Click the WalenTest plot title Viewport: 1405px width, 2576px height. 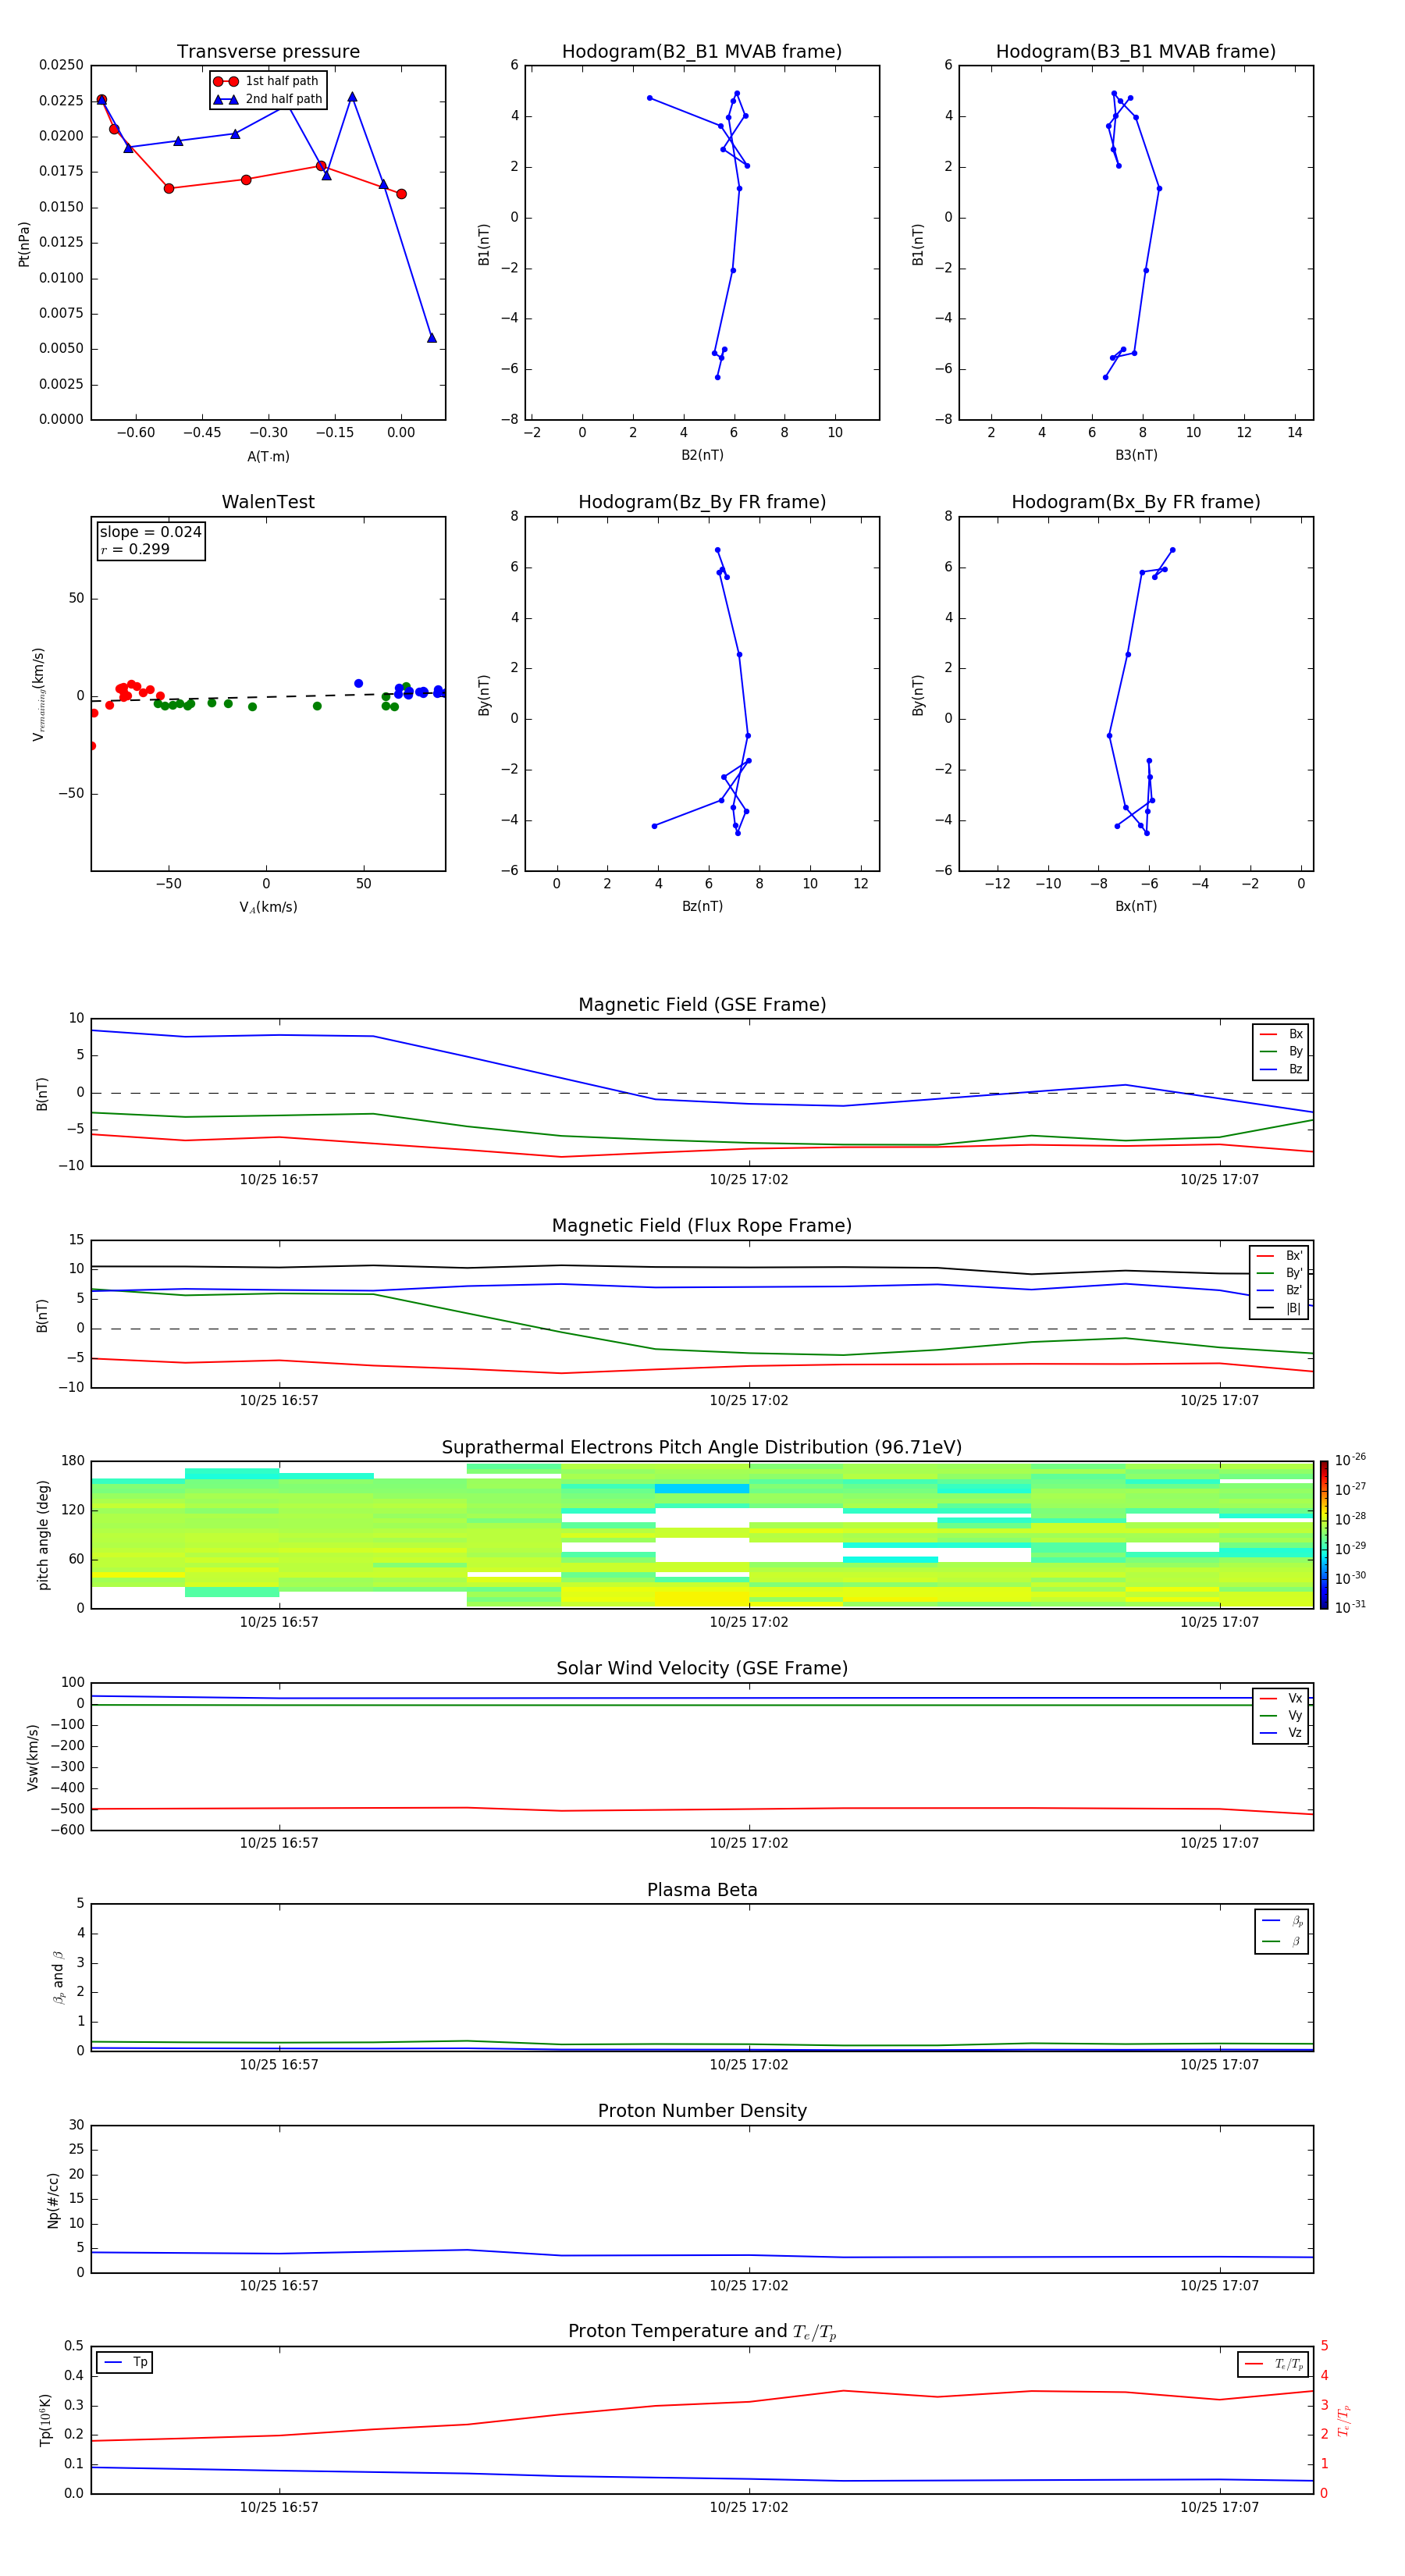[x=268, y=502]
